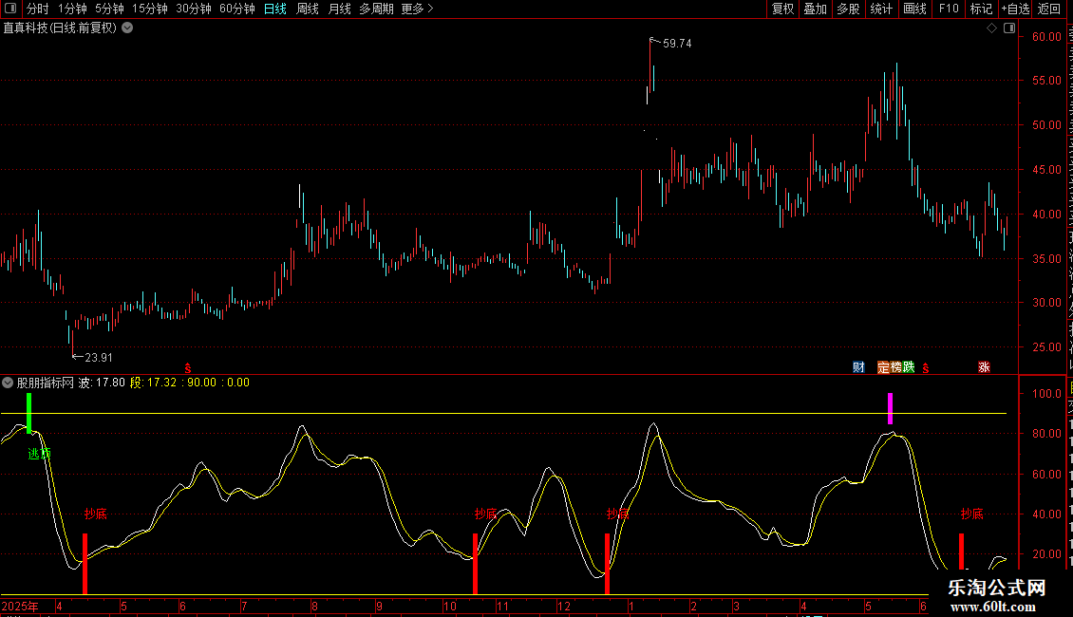Toggle the left sidebar panel icon
Screen dimensions: 1073x617
tap(10, 9)
